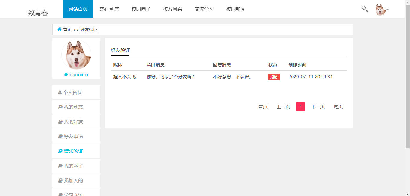The width and height of the screenshot is (410, 196).
Task: Open 我的圈子 sidebar item
Action: (76, 166)
